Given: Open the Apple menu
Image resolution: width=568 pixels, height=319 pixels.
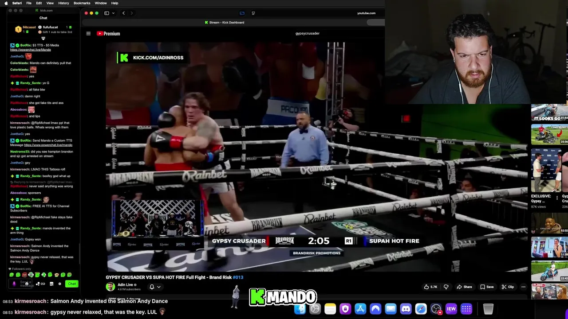Looking at the screenshot, I should click(x=6, y=3).
